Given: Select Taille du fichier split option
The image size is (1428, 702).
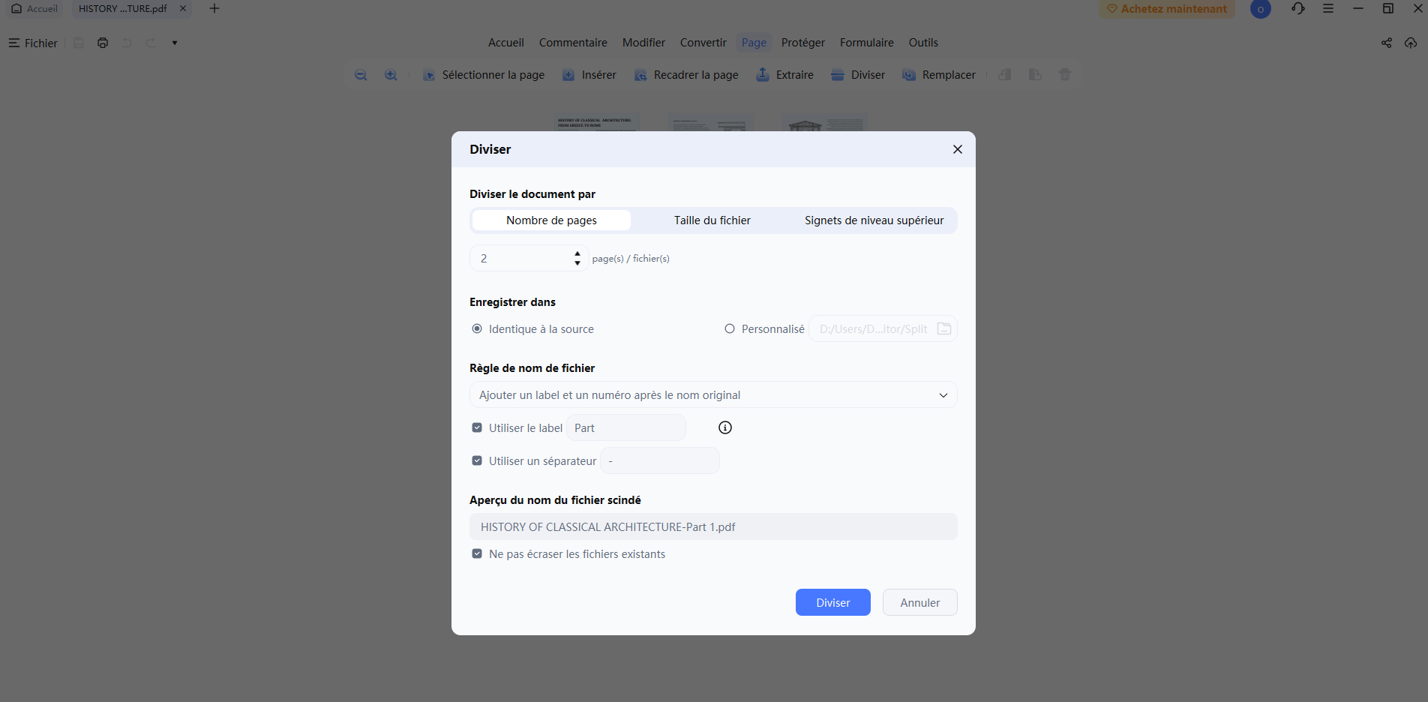Looking at the screenshot, I should (712, 220).
